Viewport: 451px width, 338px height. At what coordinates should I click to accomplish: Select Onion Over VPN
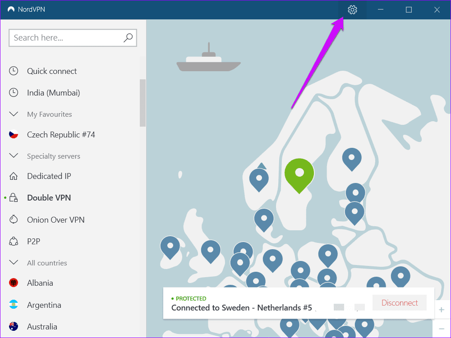click(x=56, y=219)
